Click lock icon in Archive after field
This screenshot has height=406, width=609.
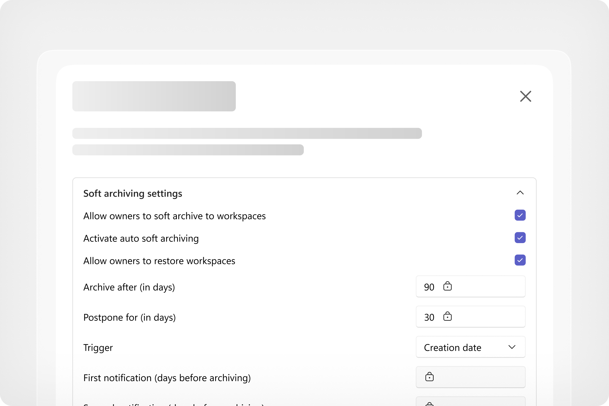pos(447,286)
